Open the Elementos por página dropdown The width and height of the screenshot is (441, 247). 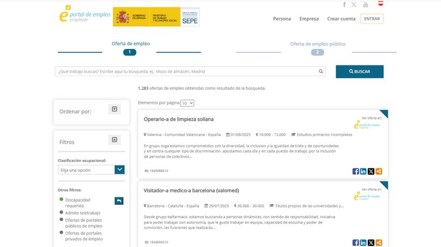pyautogui.click(x=187, y=103)
